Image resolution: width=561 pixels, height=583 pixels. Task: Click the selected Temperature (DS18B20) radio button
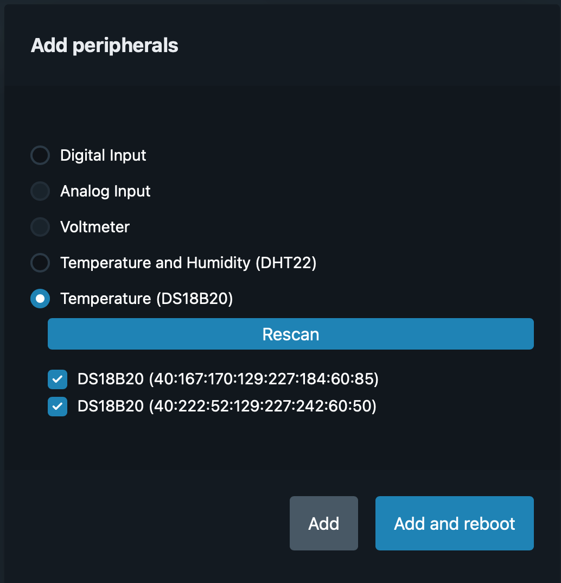(x=40, y=299)
